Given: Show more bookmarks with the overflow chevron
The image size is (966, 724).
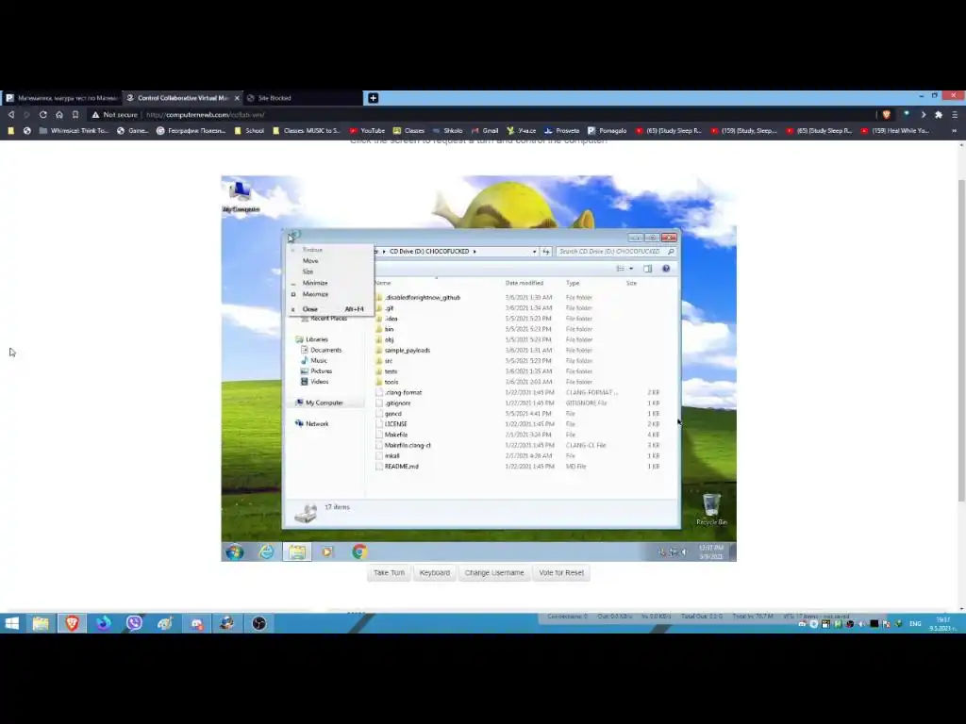Looking at the screenshot, I should 955,130.
